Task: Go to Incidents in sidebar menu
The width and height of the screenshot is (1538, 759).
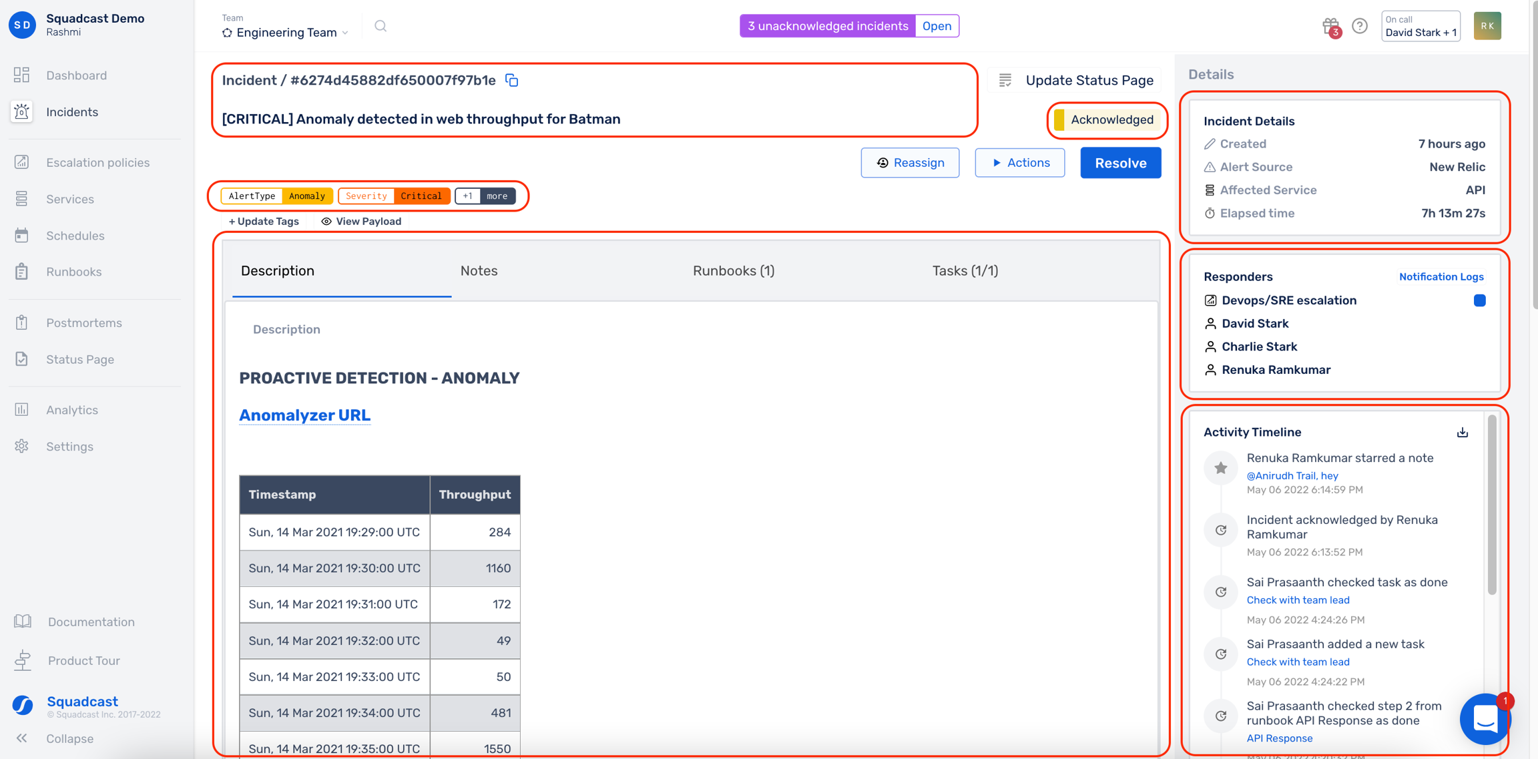Action: tap(72, 111)
